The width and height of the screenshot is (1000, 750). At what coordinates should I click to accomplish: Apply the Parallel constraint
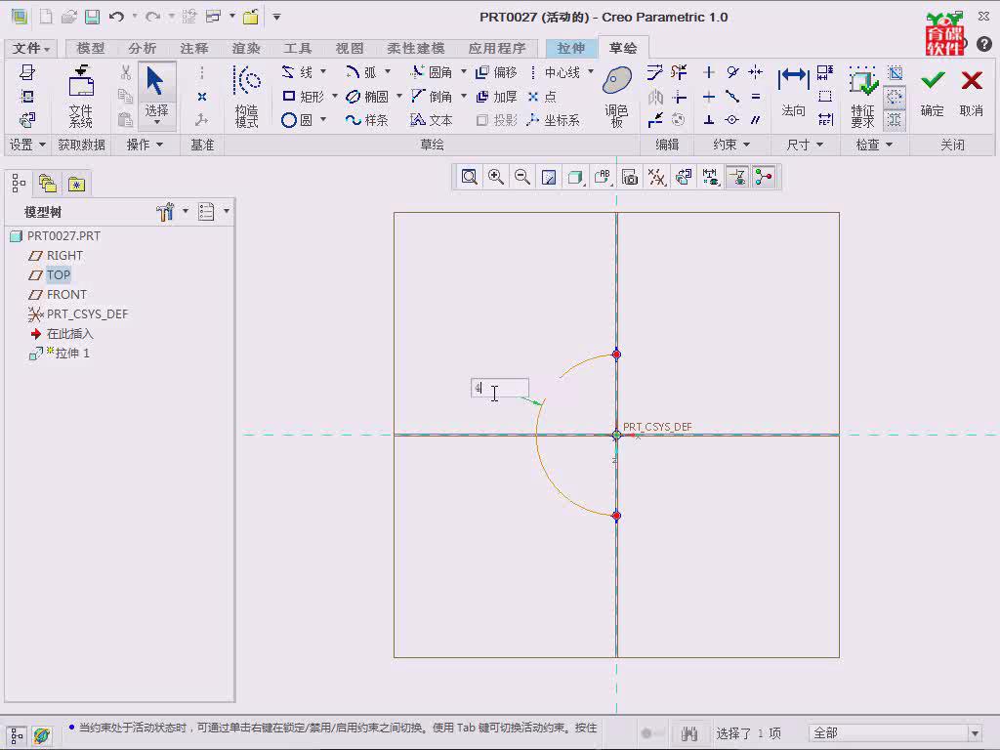pyautogui.click(x=756, y=120)
